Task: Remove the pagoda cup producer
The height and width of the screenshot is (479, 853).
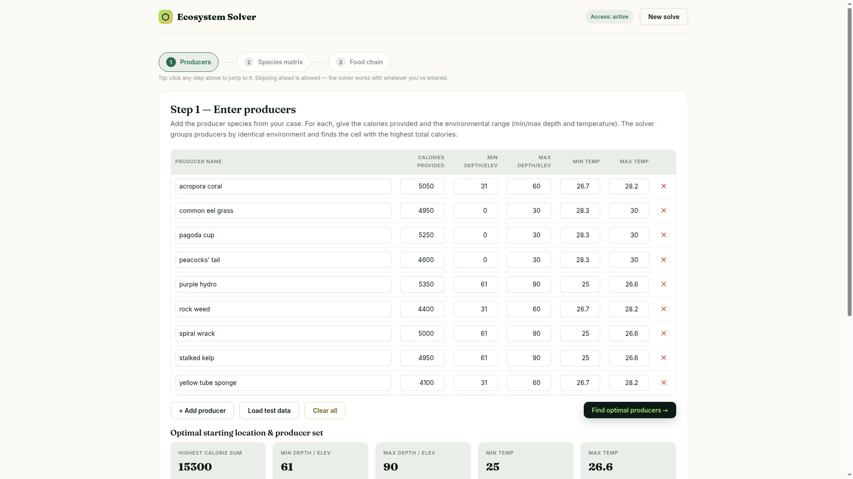Action: [663, 235]
